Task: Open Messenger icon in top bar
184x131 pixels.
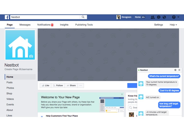Action: (159, 17)
